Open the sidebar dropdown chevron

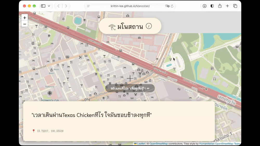pos(49,6)
